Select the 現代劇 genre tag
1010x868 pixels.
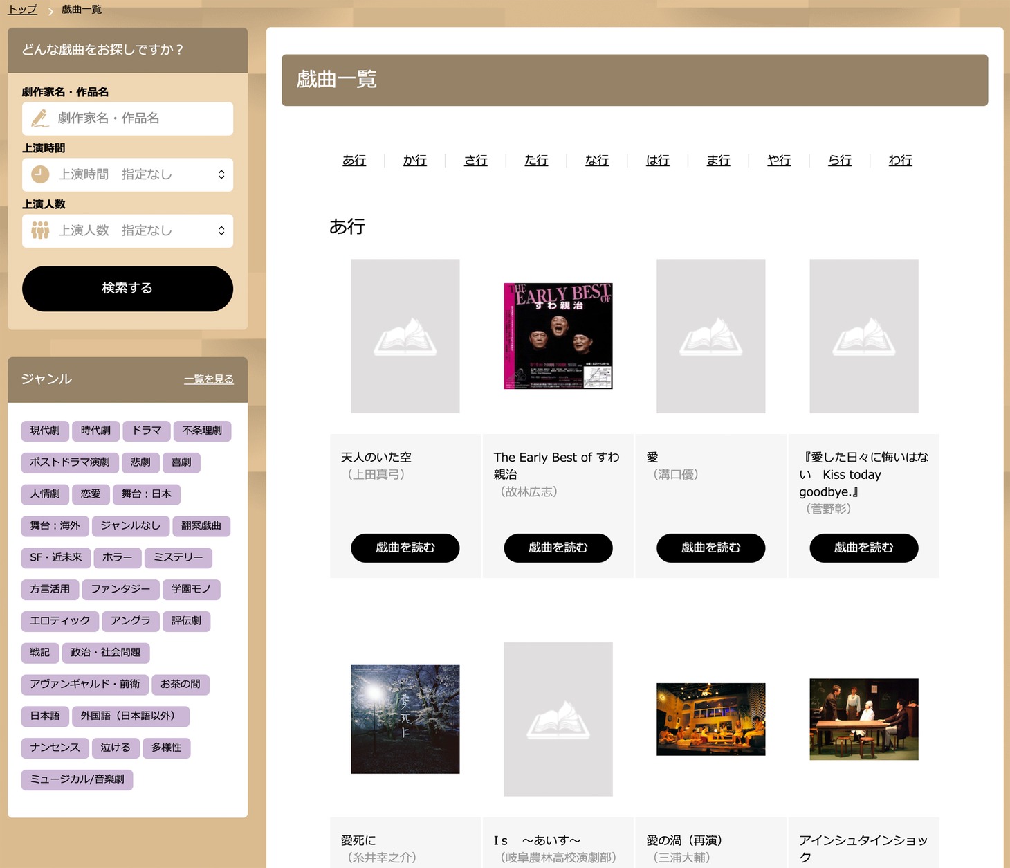click(x=45, y=431)
